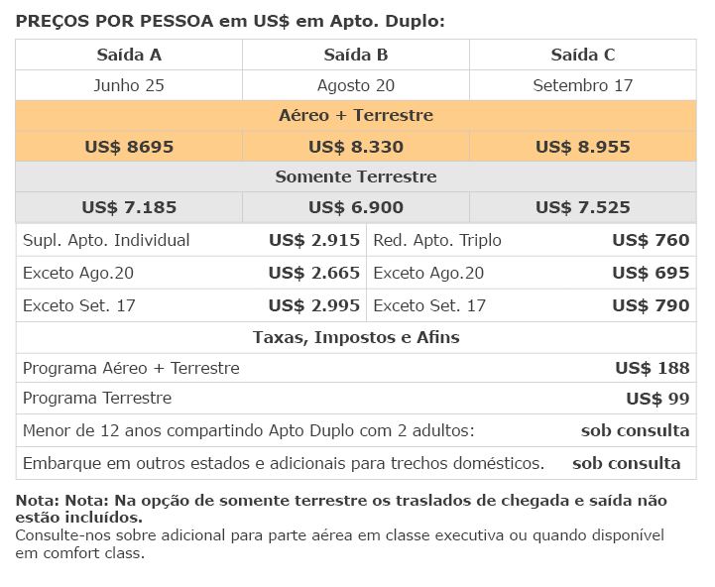Select the Red. Apto. Triplo label
The width and height of the screenshot is (715, 587).
(x=437, y=240)
